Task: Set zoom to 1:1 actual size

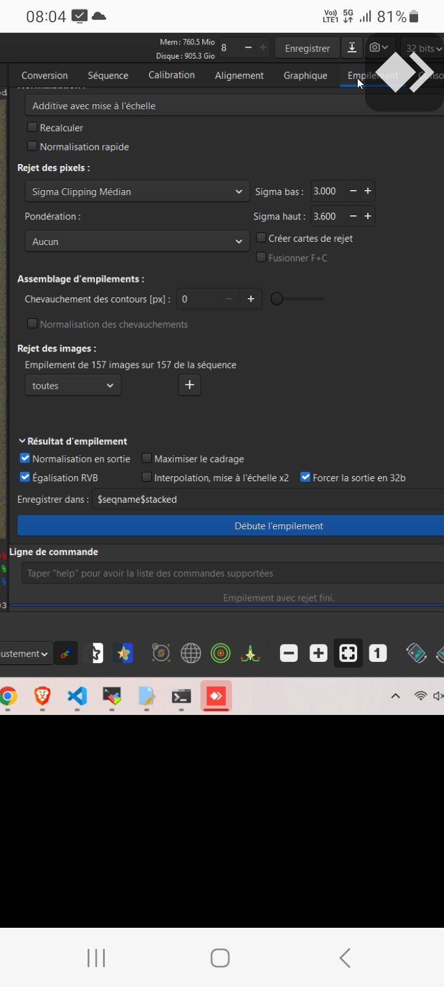Action: [377, 653]
